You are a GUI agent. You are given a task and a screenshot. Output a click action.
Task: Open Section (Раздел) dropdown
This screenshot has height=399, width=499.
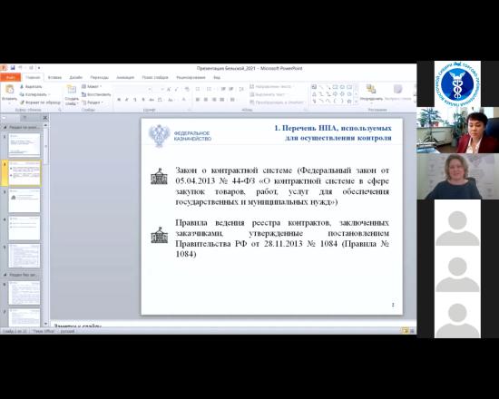point(93,102)
